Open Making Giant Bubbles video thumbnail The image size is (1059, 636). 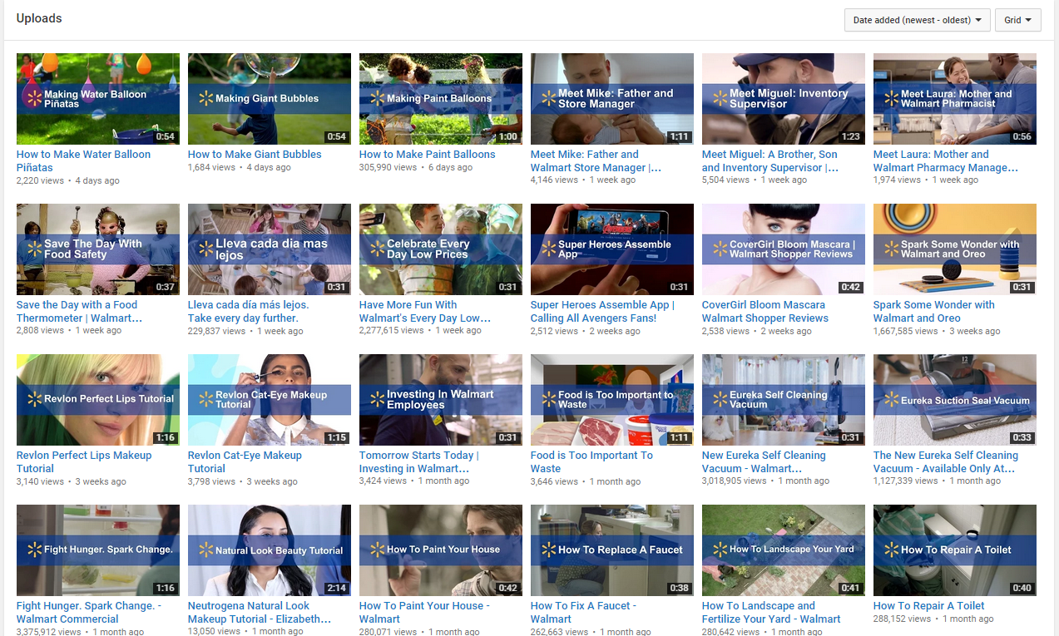270,99
